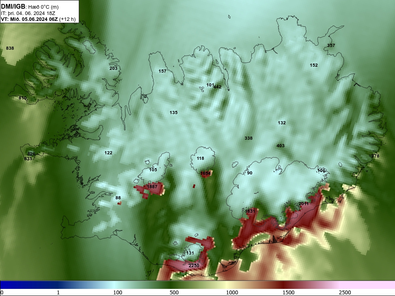Click the value 2250 on the map
The width and height of the screenshot is (395, 296).
point(194,266)
